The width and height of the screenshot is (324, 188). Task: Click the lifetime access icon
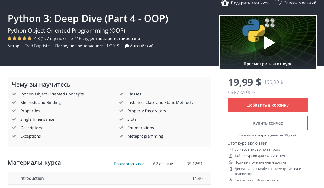(x=230, y=162)
